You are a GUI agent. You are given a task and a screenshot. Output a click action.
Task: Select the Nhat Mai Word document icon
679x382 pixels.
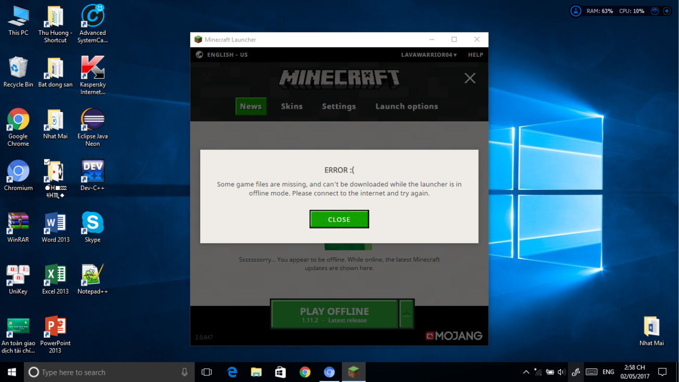651,331
